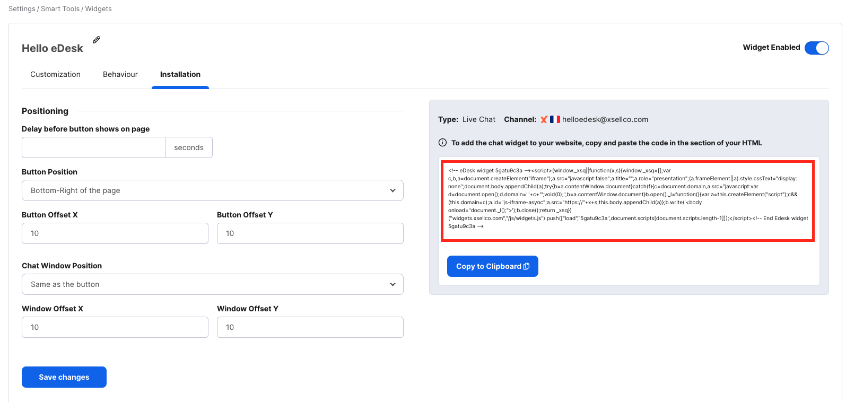Click the Button Offset X field
This screenshot has width=846, height=402.
(115, 233)
